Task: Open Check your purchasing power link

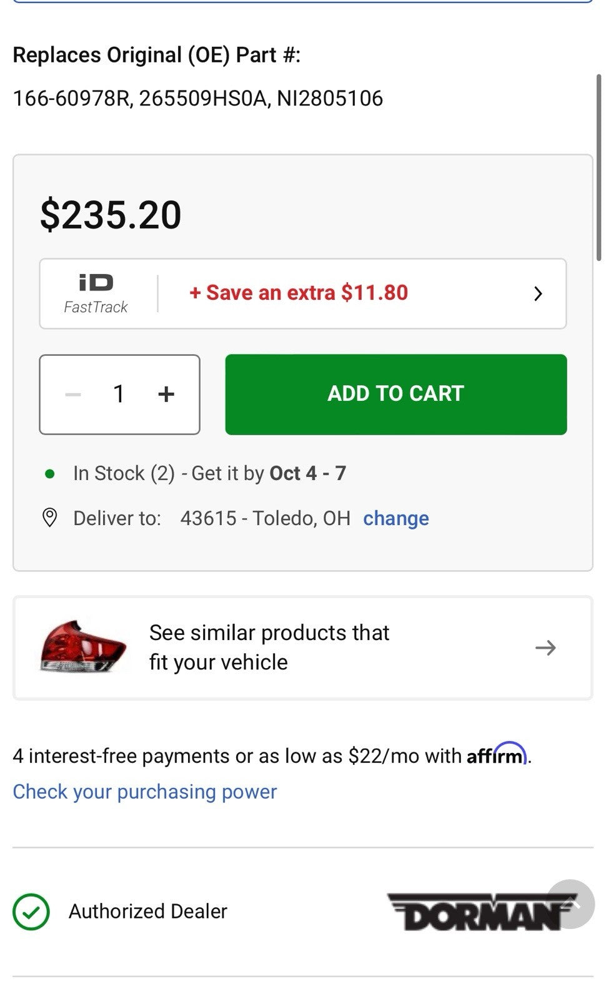Action: pos(144,791)
